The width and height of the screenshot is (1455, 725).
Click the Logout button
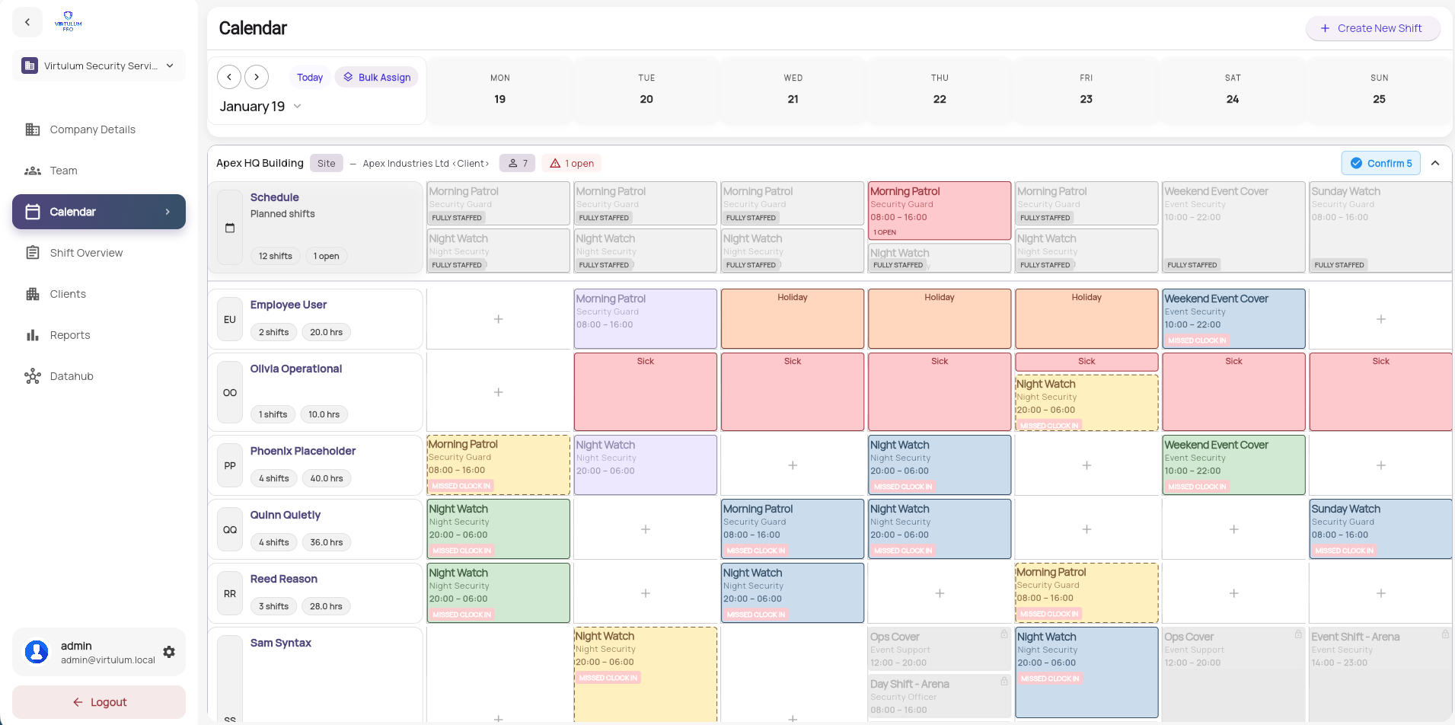(98, 701)
